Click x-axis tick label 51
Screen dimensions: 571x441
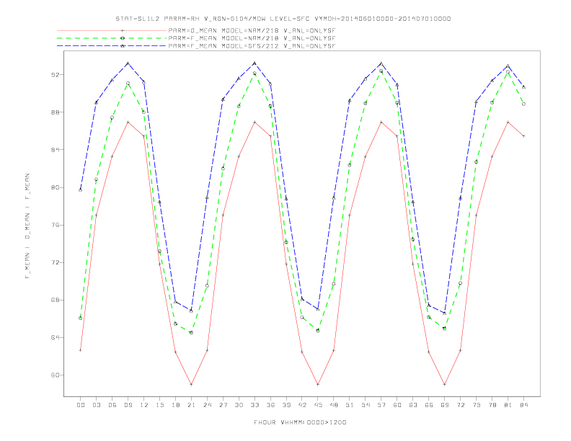[x=350, y=405]
